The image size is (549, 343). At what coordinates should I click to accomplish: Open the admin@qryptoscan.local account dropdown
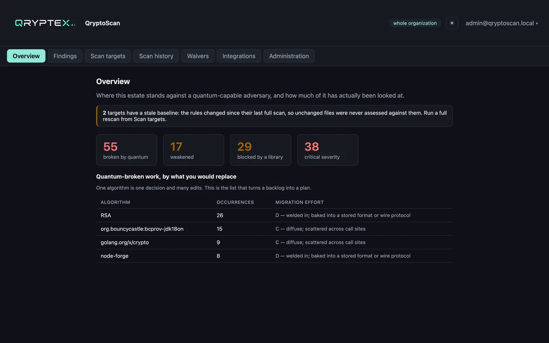click(x=502, y=23)
